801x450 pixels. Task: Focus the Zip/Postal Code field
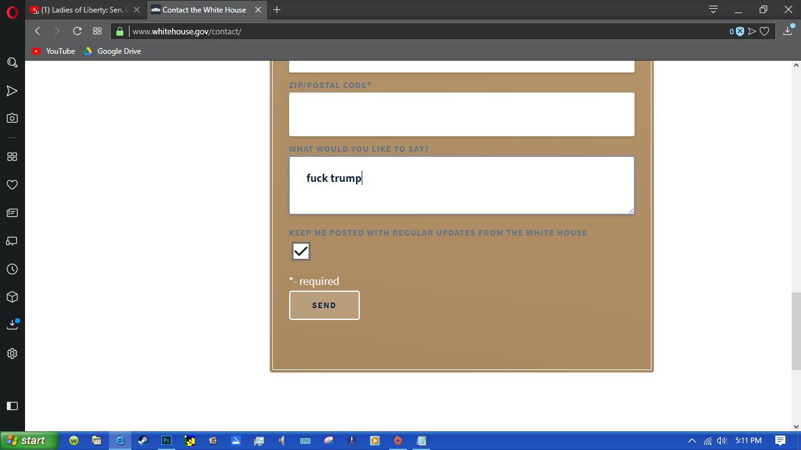coord(461,114)
